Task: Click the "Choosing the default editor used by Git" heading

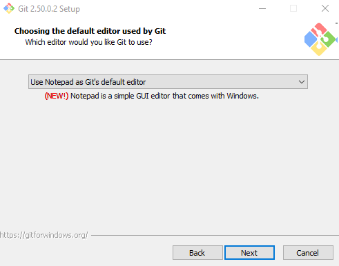Action: (90, 31)
